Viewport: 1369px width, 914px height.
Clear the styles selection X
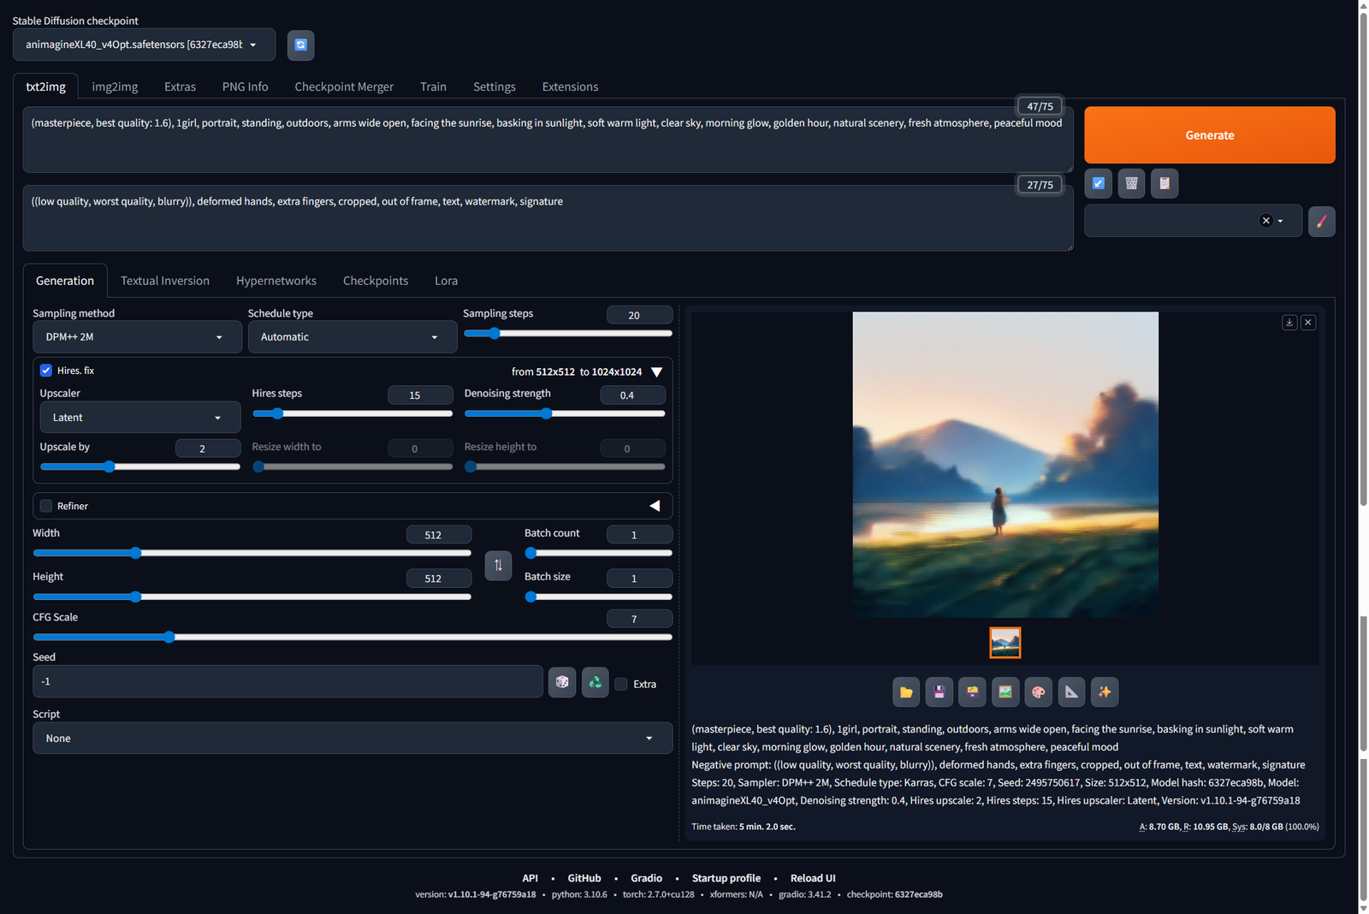(x=1265, y=221)
